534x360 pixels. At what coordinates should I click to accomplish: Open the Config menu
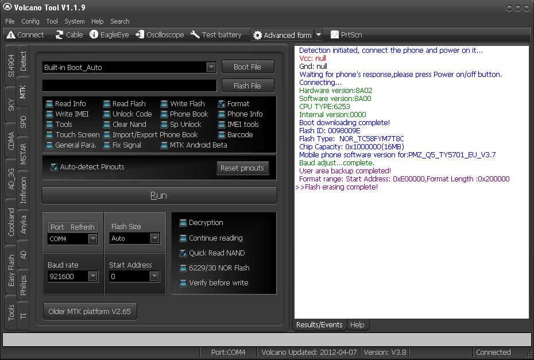[30, 21]
